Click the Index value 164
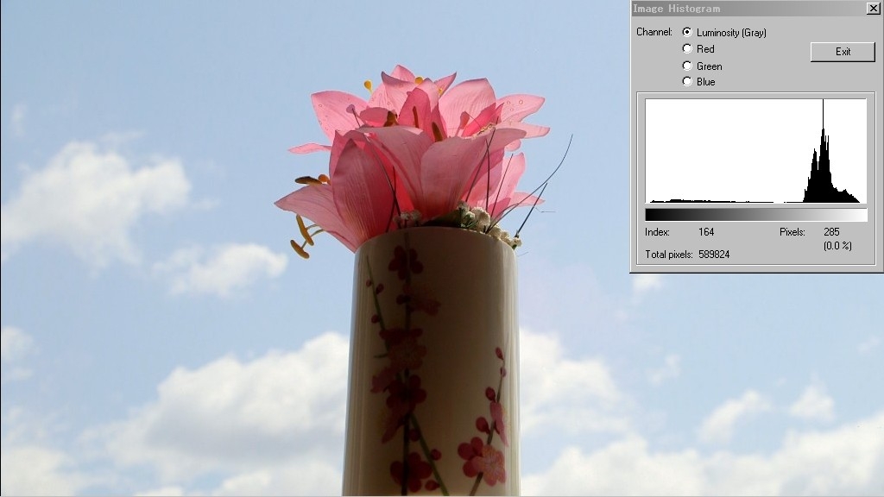Viewport: 884px width, 497px height. [x=706, y=231]
